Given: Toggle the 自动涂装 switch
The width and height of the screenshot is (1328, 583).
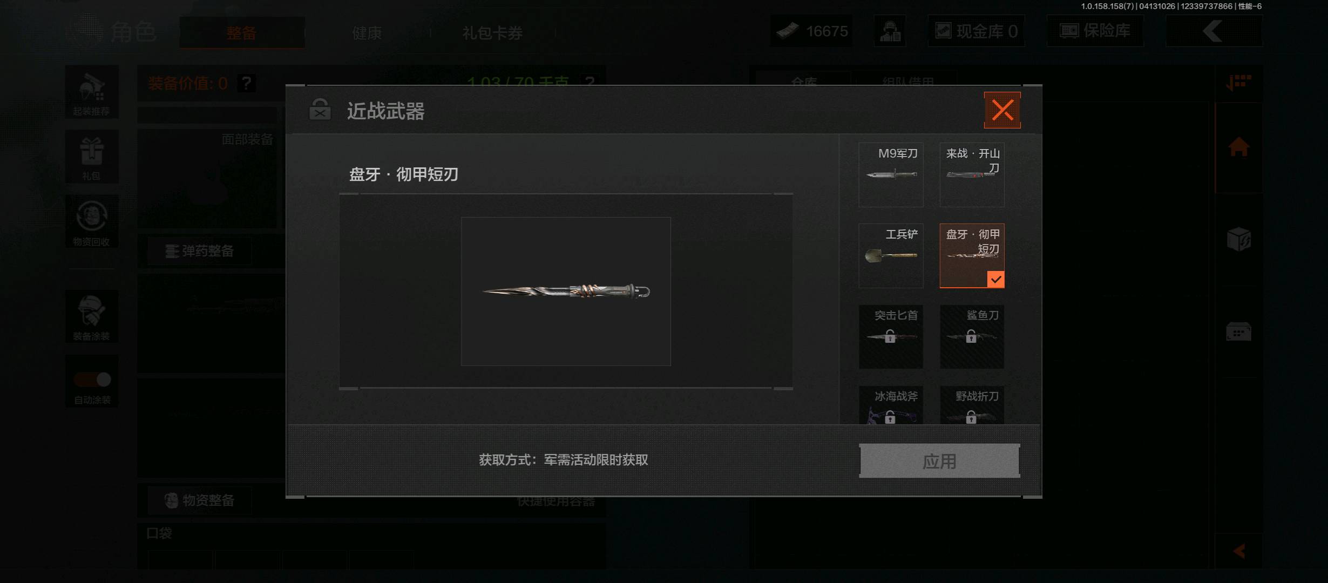Looking at the screenshot, I should click(92, 380).
